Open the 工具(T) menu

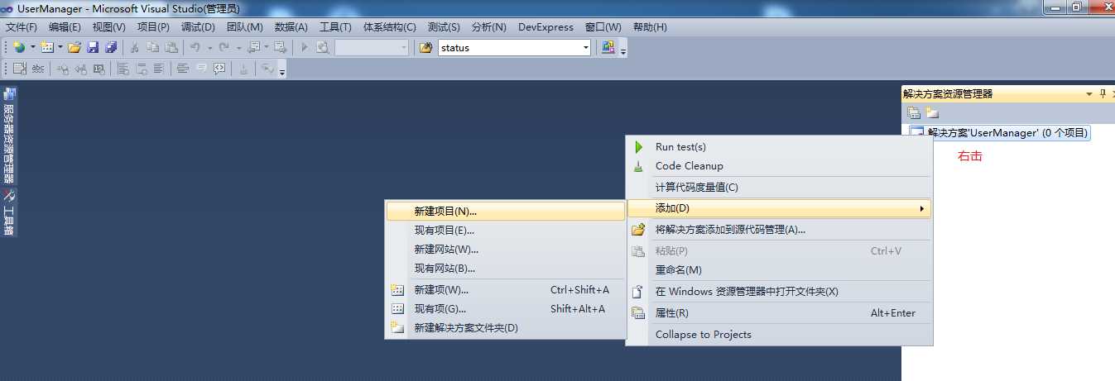point(335,27)
